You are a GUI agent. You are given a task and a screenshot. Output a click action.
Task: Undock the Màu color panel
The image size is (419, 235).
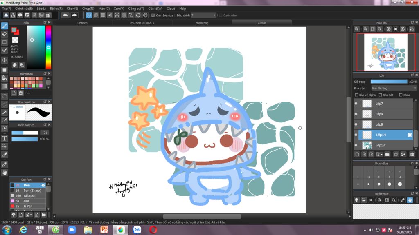pyautogui.click(x=45, y=22)
